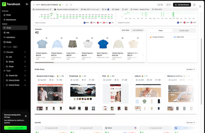Click the page vertical scrollbar
The width and height of the screenshot is (205, 133).
201,71
